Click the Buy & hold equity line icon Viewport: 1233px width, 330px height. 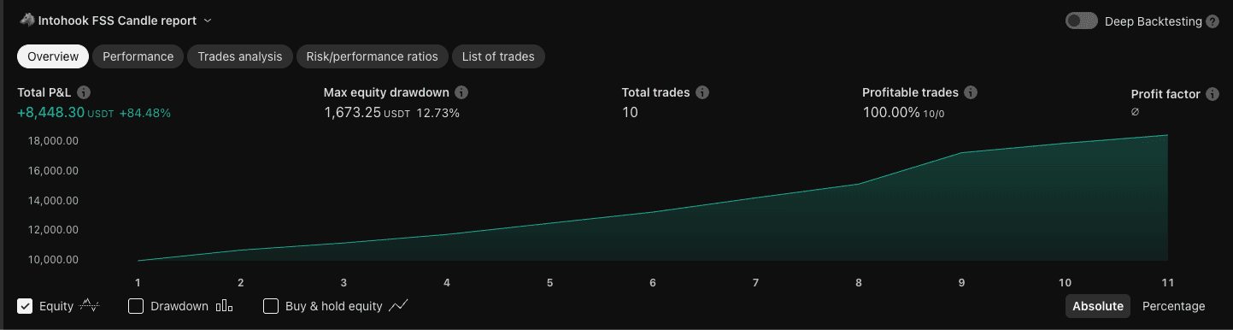(398, 305)
